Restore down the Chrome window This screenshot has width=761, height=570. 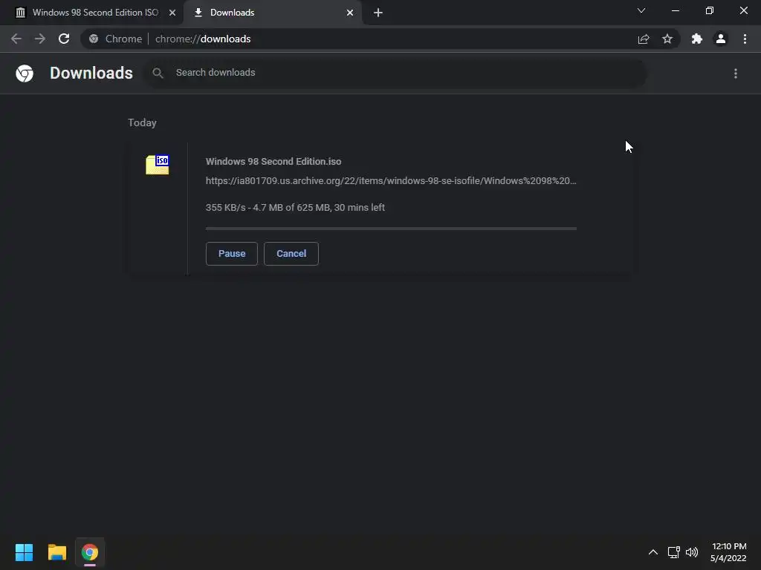pos(710,10)
